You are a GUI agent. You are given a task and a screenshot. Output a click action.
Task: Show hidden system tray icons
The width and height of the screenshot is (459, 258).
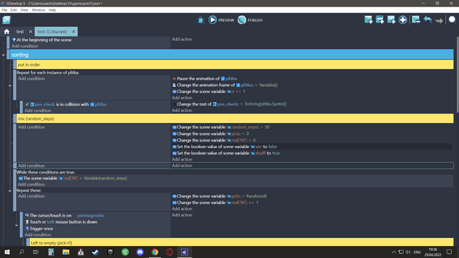394,252
